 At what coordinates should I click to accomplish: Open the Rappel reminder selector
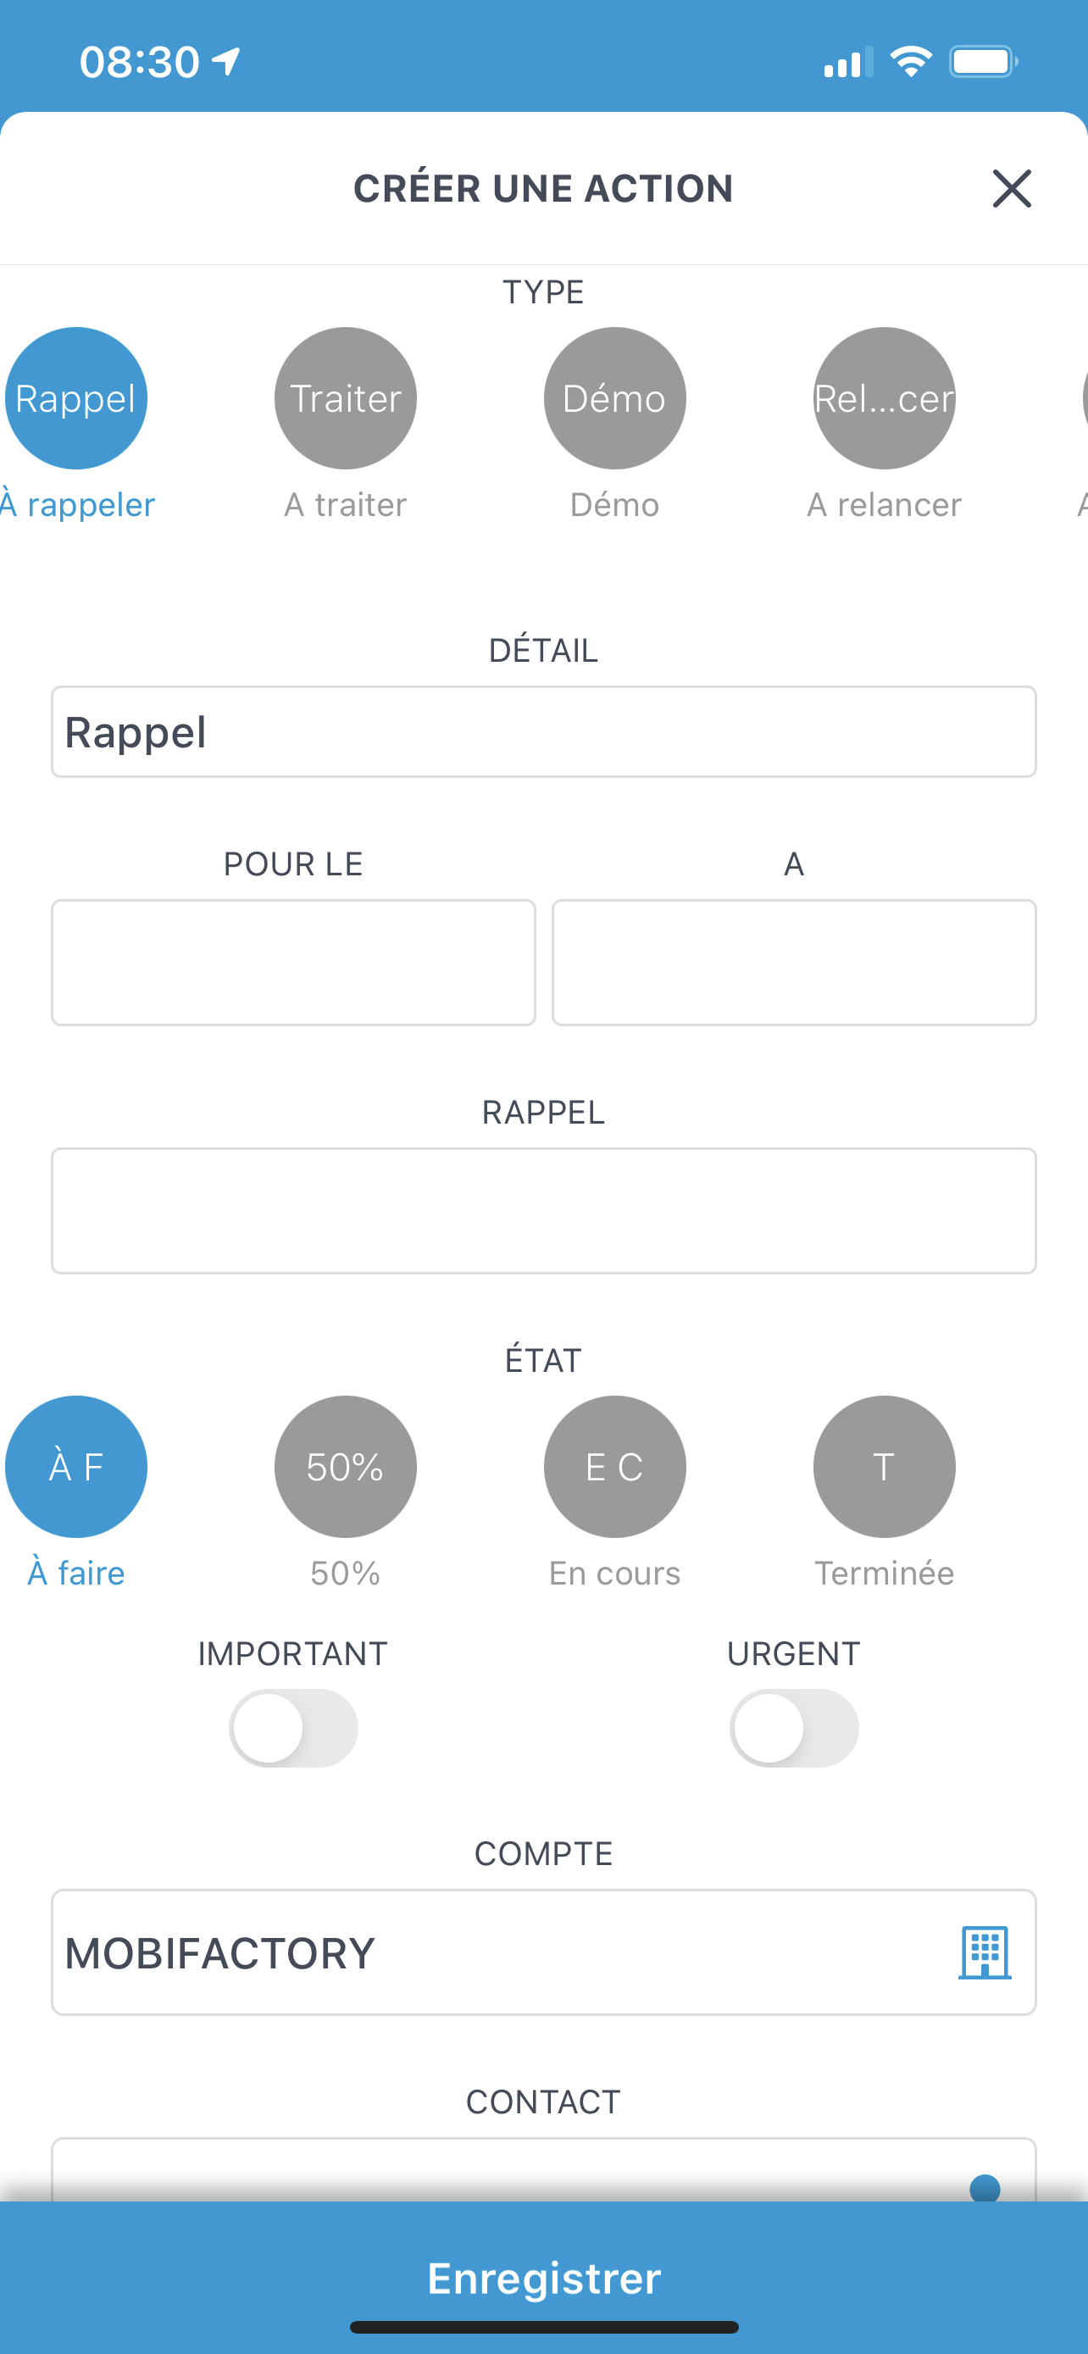click(x=543, y=1210)
